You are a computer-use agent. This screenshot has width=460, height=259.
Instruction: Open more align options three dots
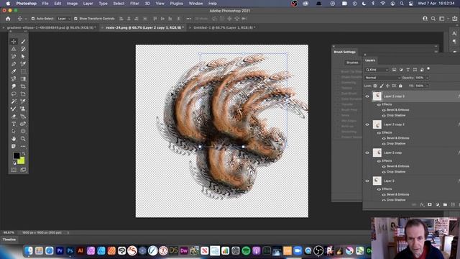pyautogui.click(x=188, y=19)
